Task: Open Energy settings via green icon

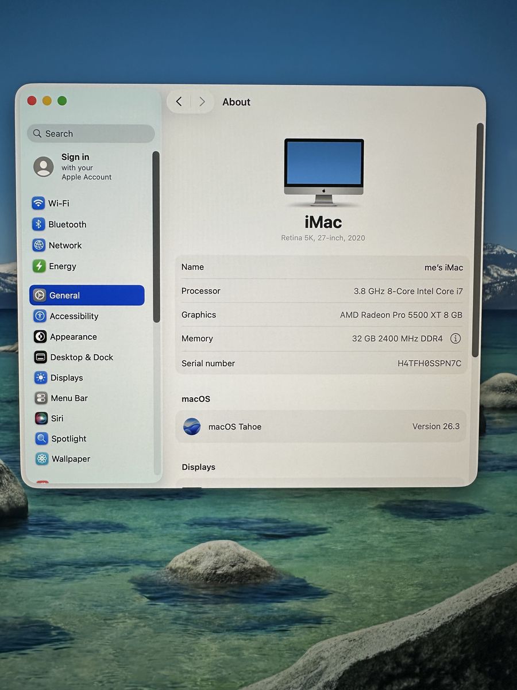Action: (x=38, y=266)
